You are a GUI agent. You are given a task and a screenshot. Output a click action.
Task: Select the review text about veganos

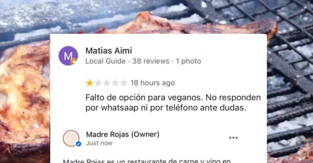click(x=173, y=103)
